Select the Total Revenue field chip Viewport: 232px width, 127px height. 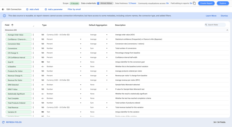click(x=19, y=108)
